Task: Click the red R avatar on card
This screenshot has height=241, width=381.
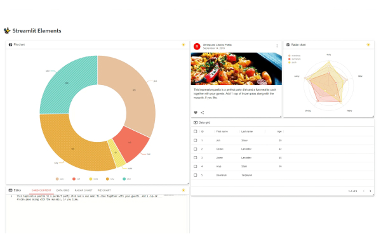Action: [x=197, y=46]
